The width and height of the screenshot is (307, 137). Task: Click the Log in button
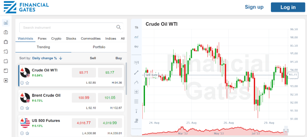(x=288, y=7)
